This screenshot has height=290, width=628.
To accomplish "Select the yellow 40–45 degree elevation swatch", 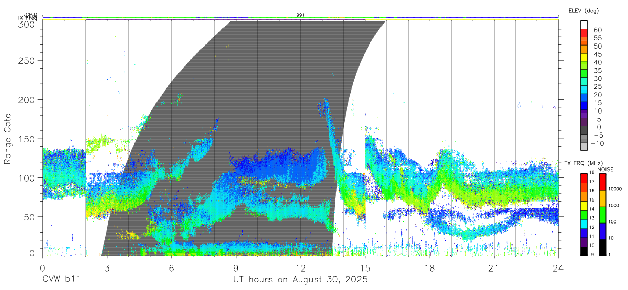I will click(584, 58).
